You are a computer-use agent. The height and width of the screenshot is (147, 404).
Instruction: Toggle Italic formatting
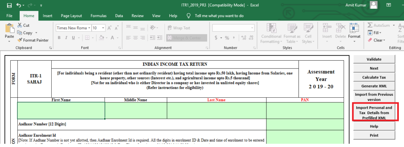[x=66, y=38]
